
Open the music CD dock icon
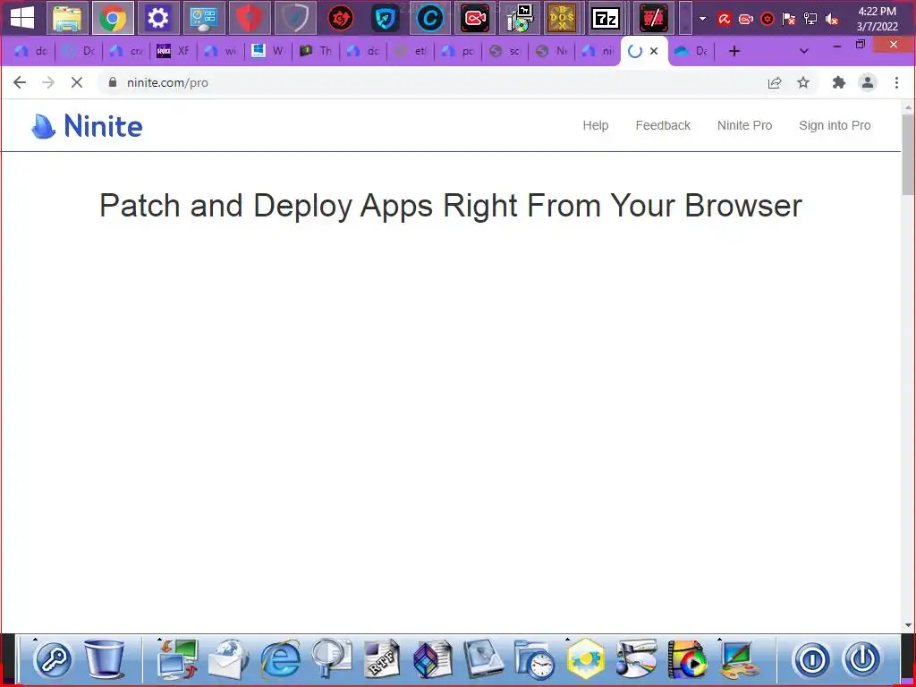pos(636,658)
